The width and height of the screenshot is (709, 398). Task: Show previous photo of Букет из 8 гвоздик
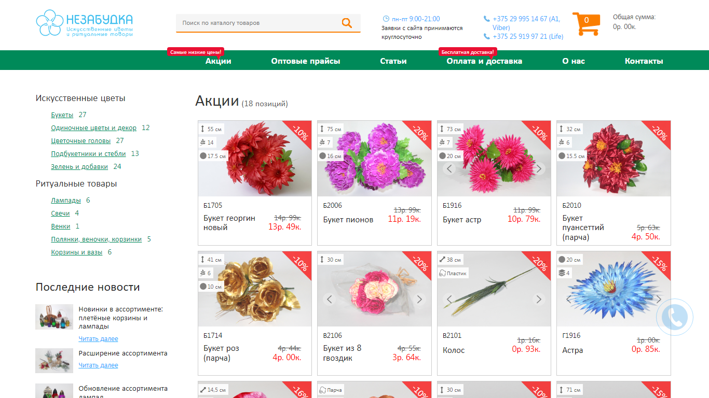(330, 299)
